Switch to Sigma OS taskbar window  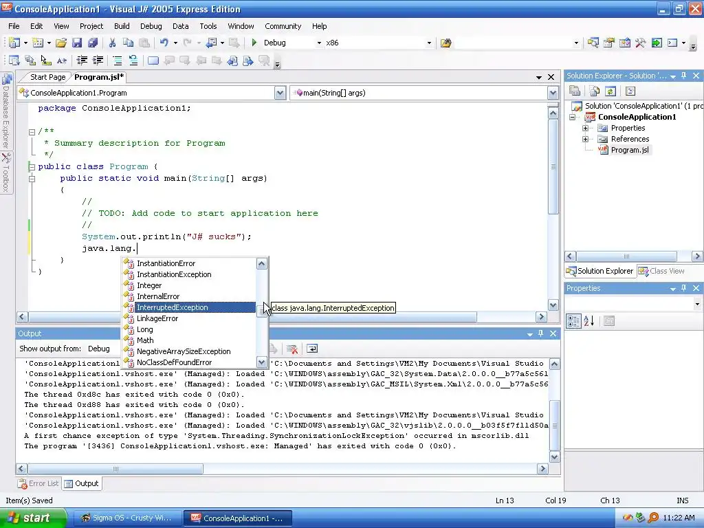pyautogui.click(x=126, y=518)
